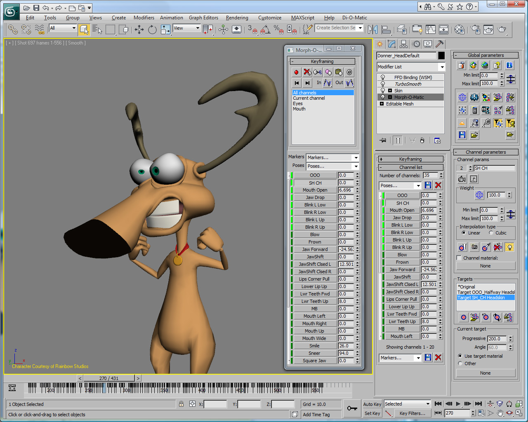Expand the Skin modifier in stack
The width and height of the screenshot is (528, 422).
click(390, 91)
